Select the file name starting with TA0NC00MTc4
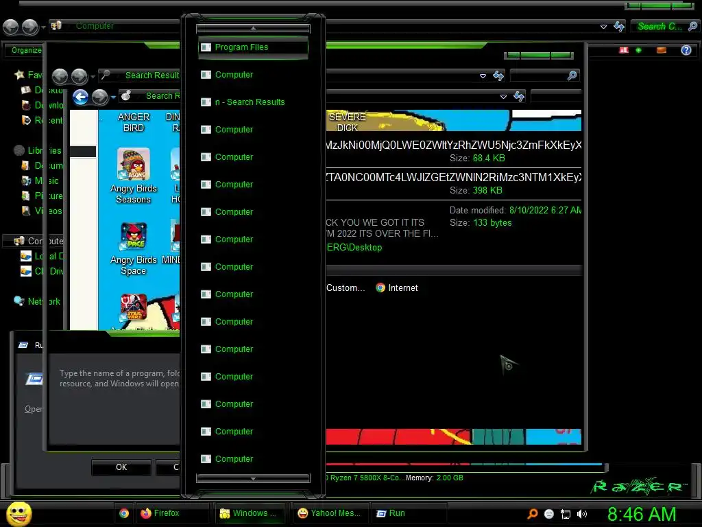Viewport: 702px width, 527px height. coord(454,178)
